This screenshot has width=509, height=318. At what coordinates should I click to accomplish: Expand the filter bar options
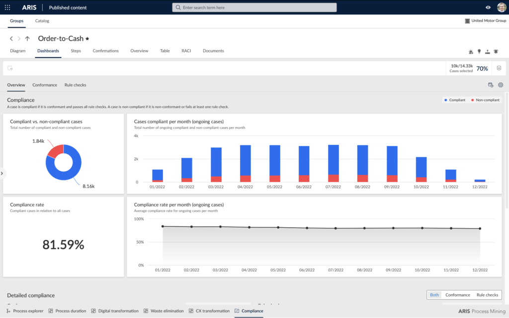point(499,68)
